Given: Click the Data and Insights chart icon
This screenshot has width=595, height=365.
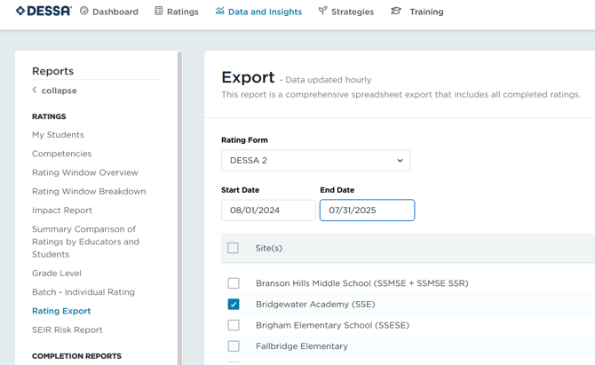Looking at the screenshot, I should pyautogui.click(x=219, y=12).
